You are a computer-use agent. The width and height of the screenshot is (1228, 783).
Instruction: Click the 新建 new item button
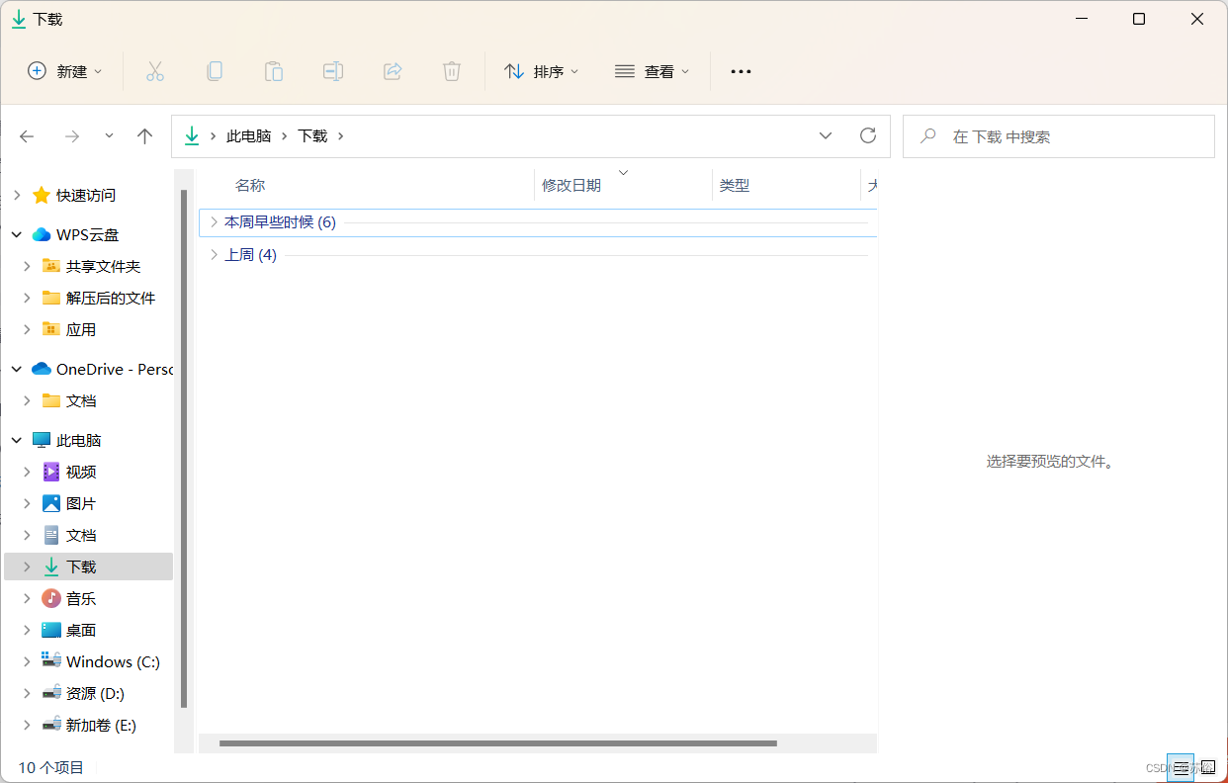[x=63, y=70]
